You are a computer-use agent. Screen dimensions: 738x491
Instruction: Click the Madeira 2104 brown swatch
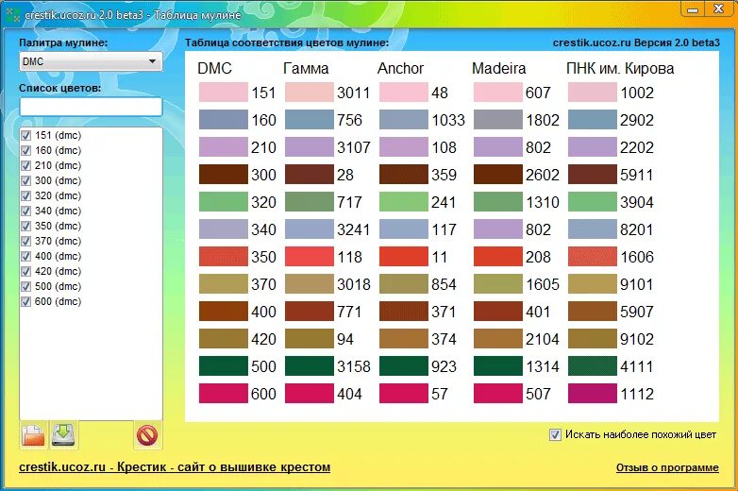click(x=498, y=339)
